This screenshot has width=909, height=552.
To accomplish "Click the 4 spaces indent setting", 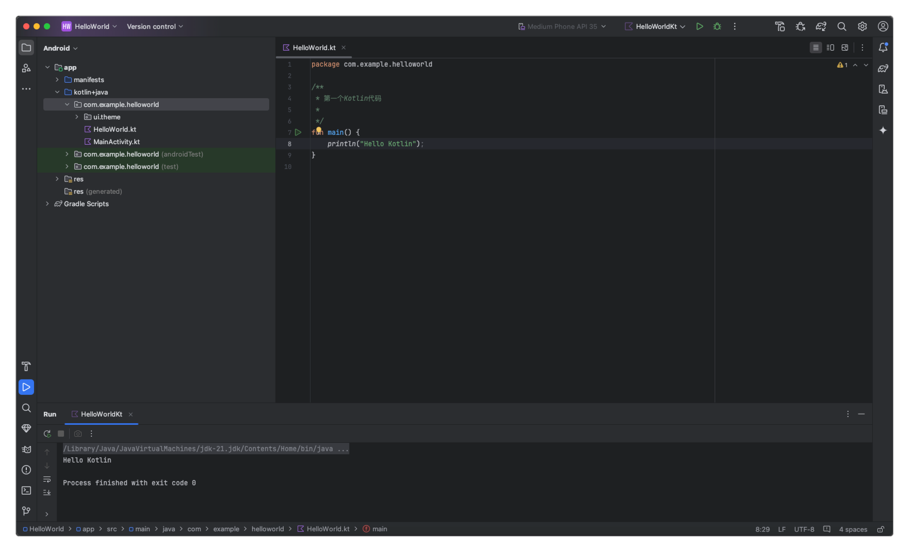I will coord(853,529).
